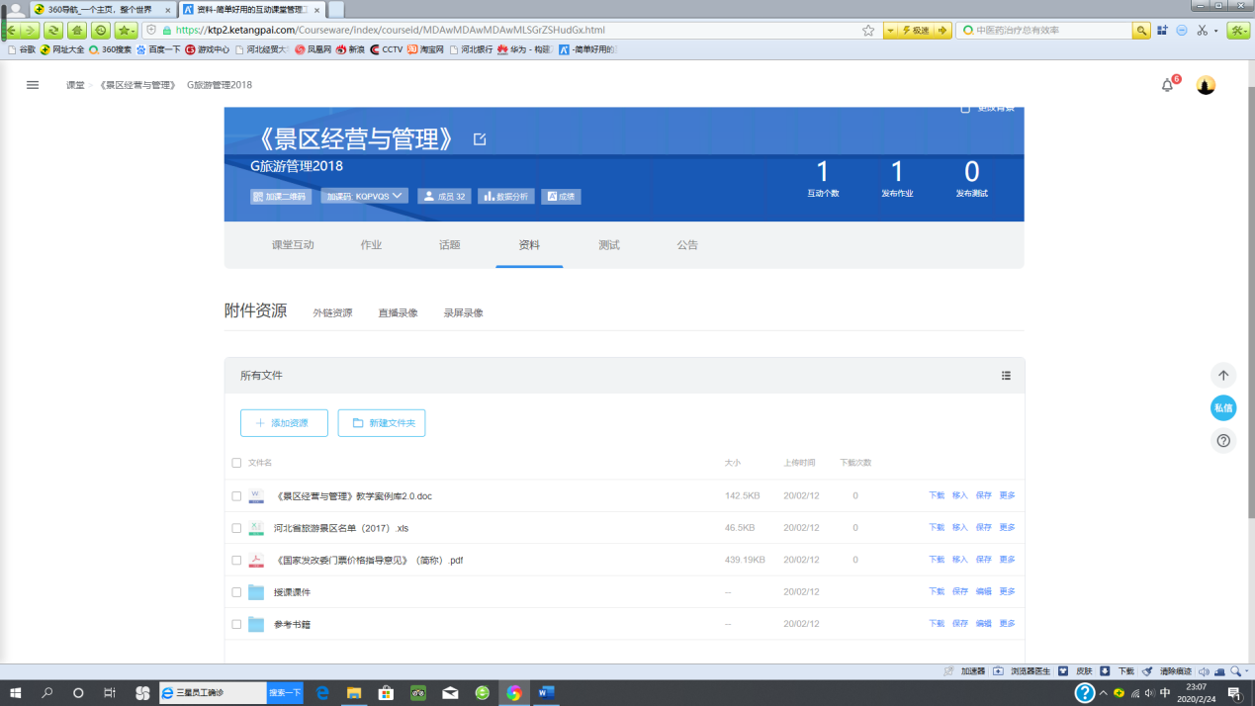Click the edit icon beside the course title
This screenshot has width=1255, height=706.
(x=480, y=139)
